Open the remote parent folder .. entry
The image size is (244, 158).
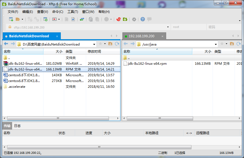182,58
